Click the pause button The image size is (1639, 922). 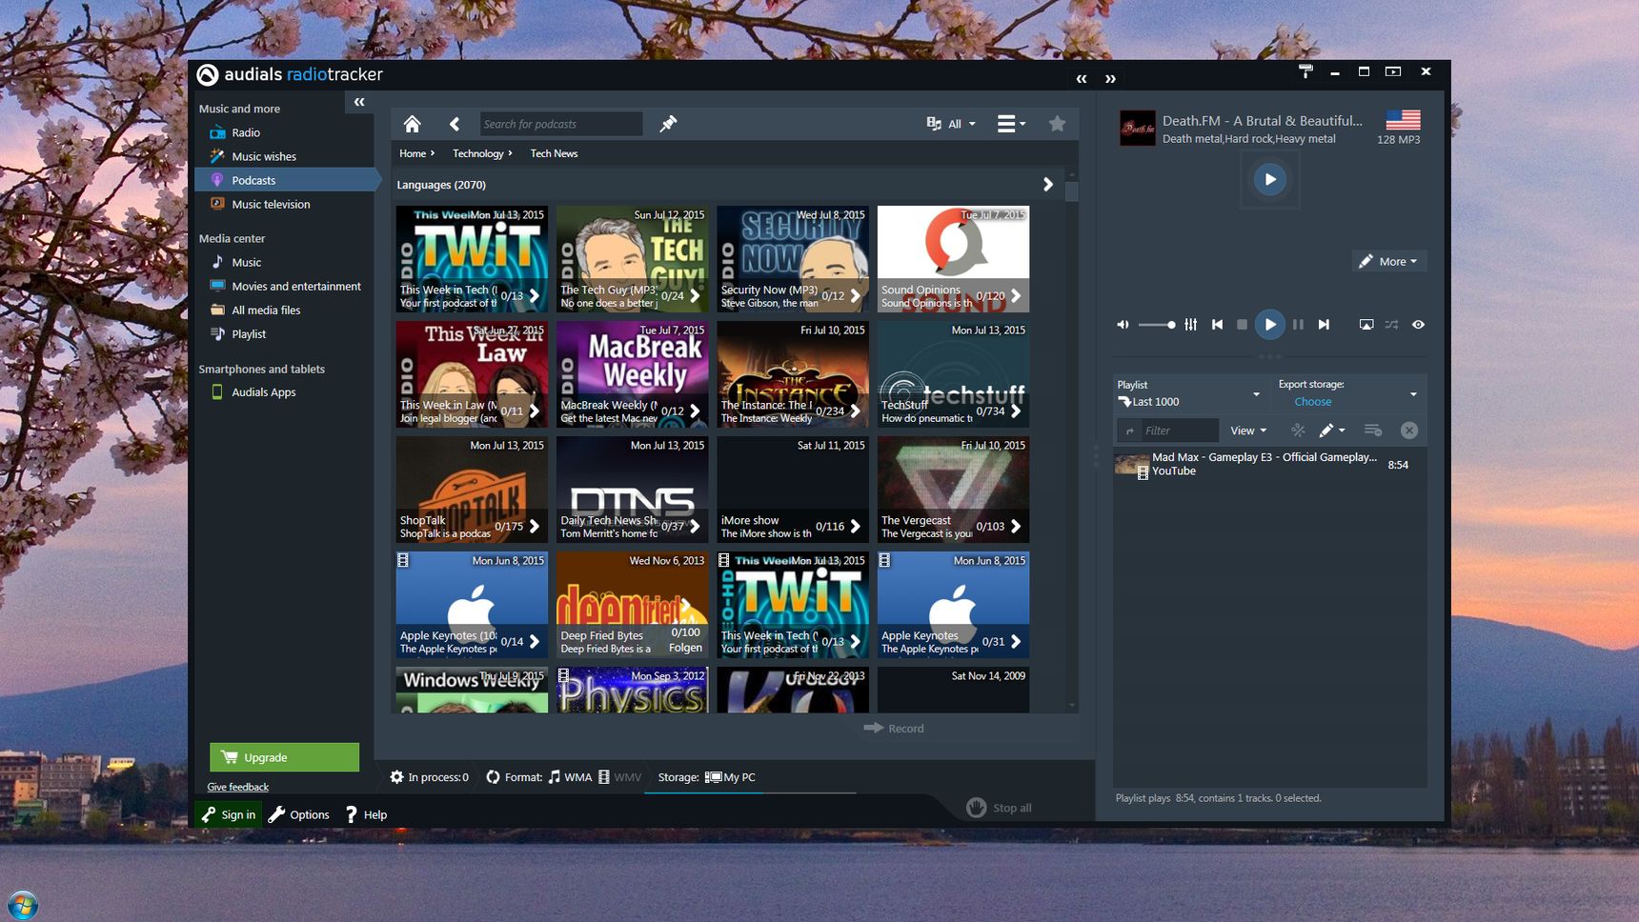tap(1298, 325)
